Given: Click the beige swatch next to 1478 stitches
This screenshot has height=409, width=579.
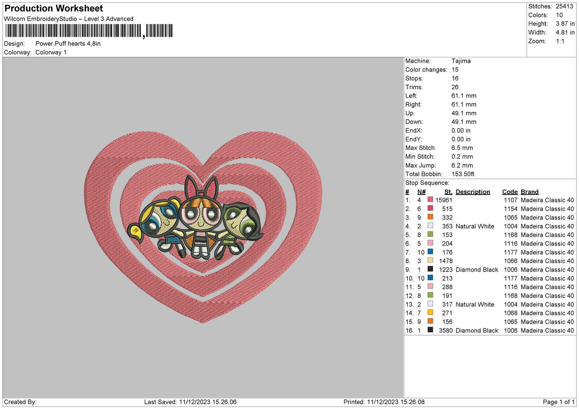Looking at the screenshot, I should point(430,260).
